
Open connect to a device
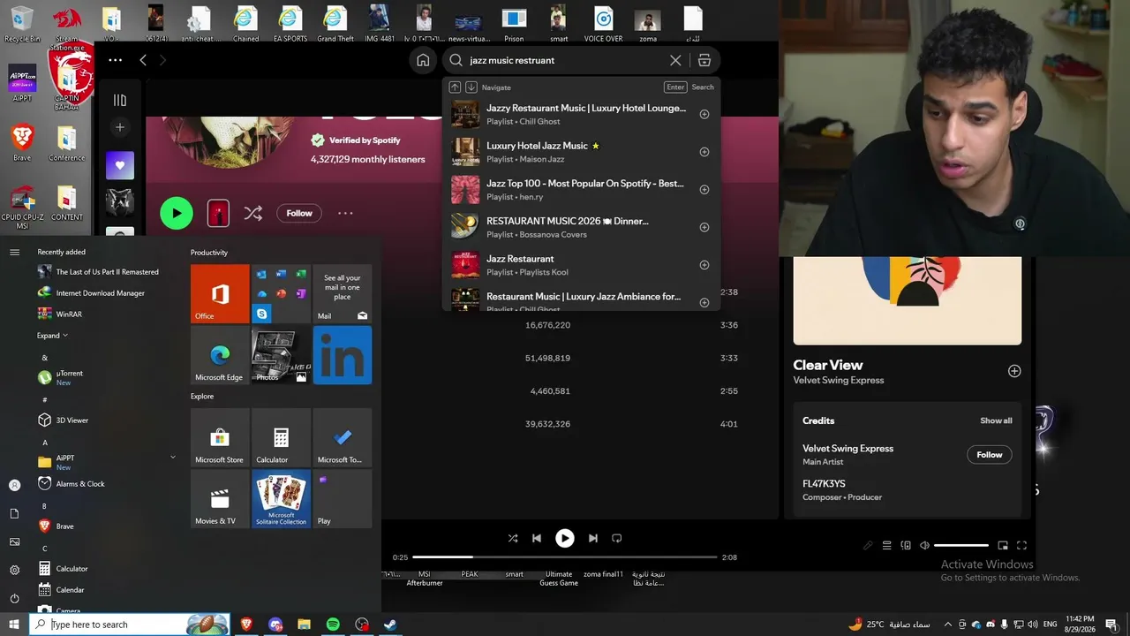tap(906, 546)
